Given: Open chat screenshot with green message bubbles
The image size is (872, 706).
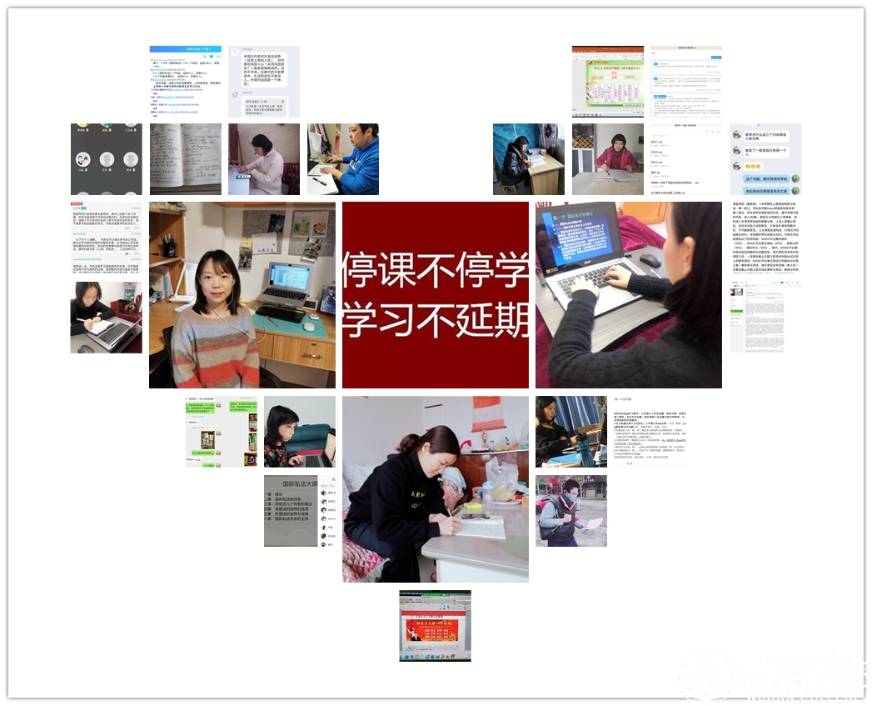Looking at the screenshot, I should 221,431.
